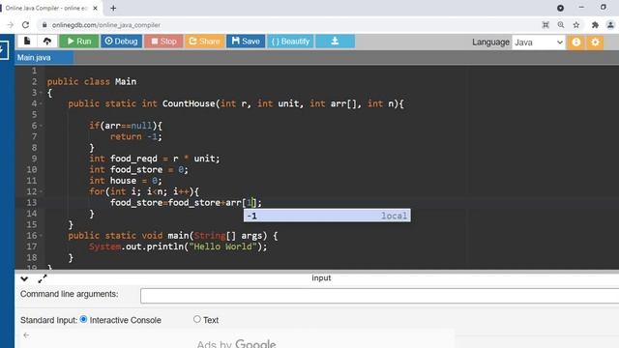The height and width of the screenshot is (348, 619).
Task: Click 'return -1;' statement
Action: [x=136, y=137]
